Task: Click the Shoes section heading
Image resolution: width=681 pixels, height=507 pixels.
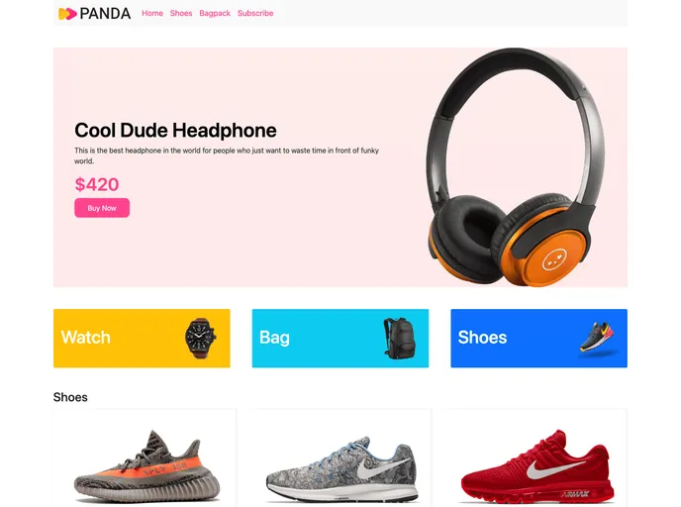Action: click(x=70, y=397)
